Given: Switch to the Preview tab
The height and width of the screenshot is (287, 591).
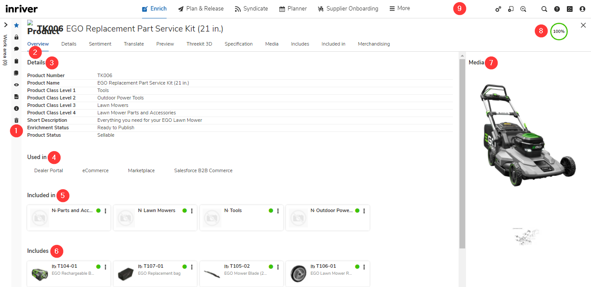Looking at the screenshot, I should (165, 44).
